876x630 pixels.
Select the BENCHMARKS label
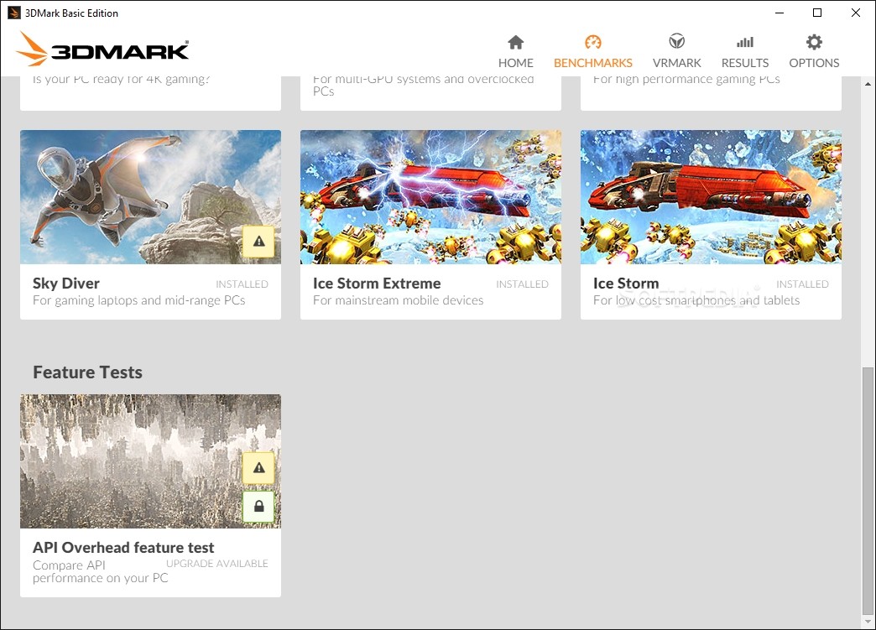(592, 63)
